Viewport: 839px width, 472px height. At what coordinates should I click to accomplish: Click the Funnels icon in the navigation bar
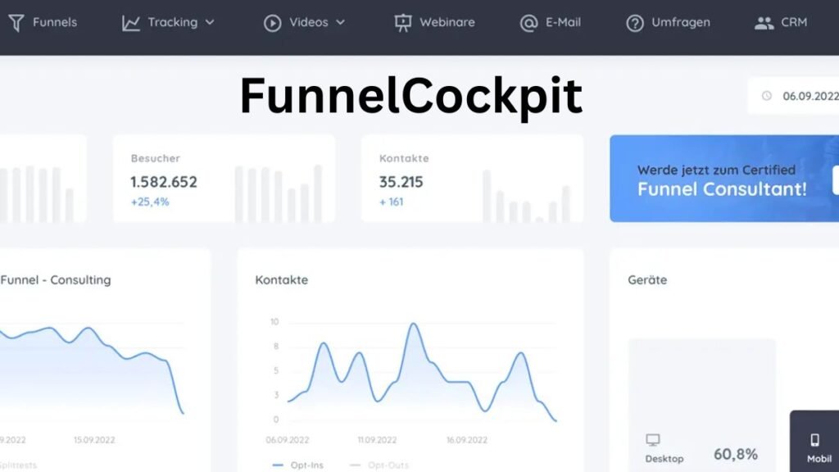point(14,22)
